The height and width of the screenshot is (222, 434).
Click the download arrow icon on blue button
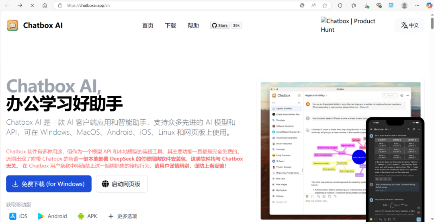16,184
